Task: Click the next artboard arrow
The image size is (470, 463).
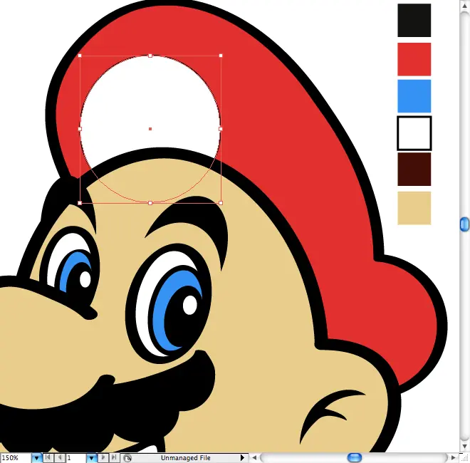Action: pyautogui.click(x=103, y=457)
